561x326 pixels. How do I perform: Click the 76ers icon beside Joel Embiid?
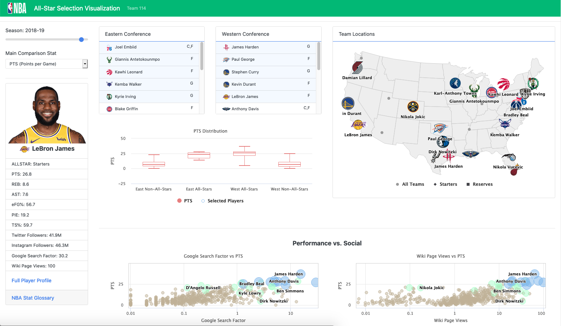coord(109,48)
